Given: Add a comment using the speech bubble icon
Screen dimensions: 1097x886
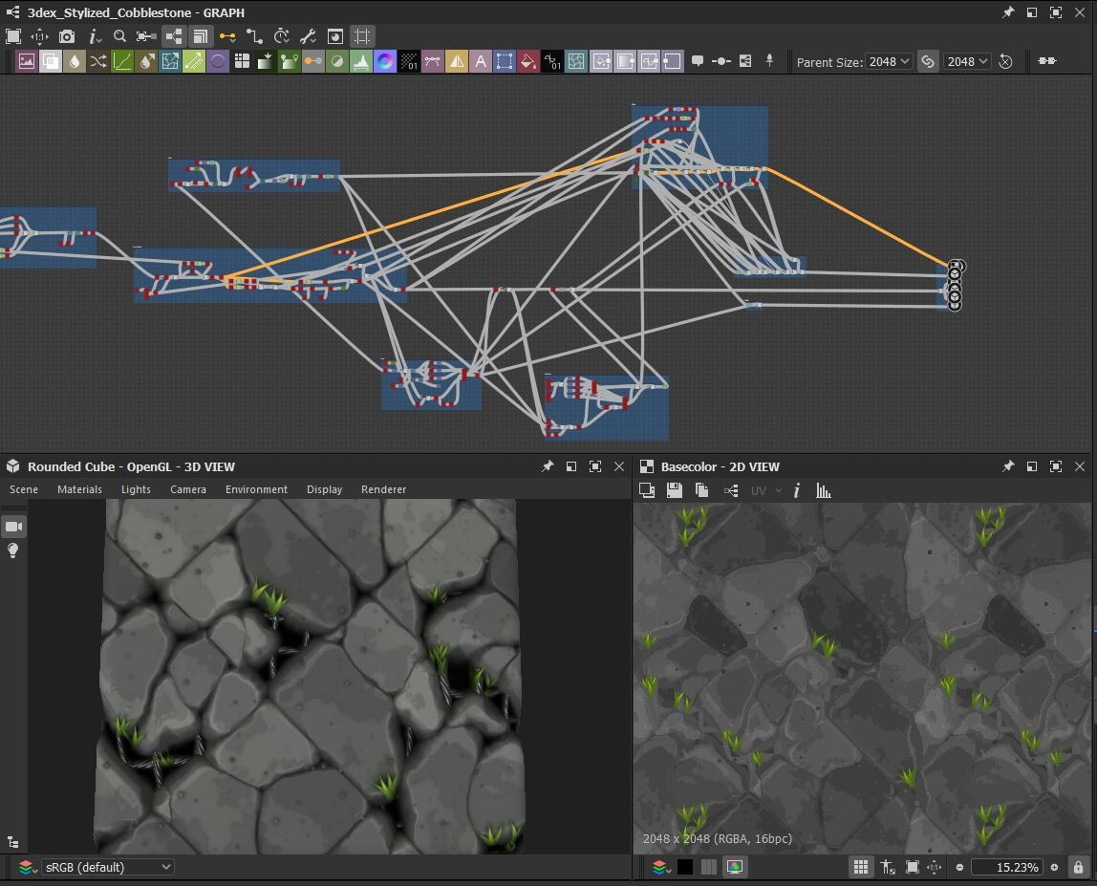Looking at the screenshot, I should 698,61.
